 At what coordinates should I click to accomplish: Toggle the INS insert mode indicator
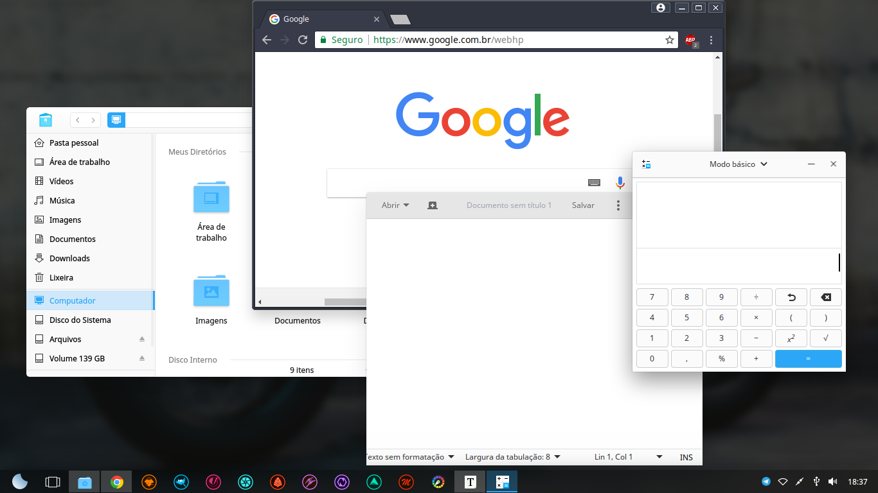point(686,457)
